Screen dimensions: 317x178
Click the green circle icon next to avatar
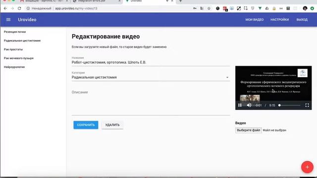click(x=312, y=8)
